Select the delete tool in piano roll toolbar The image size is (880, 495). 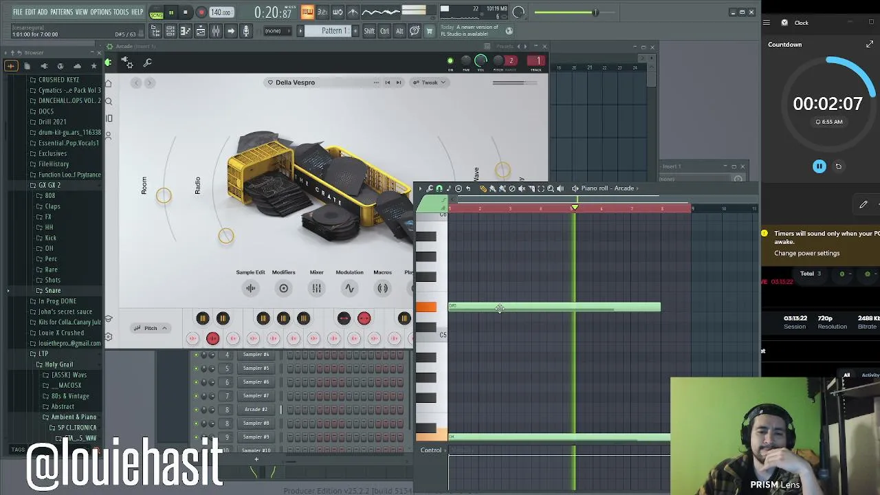click(x=512, y=188)
